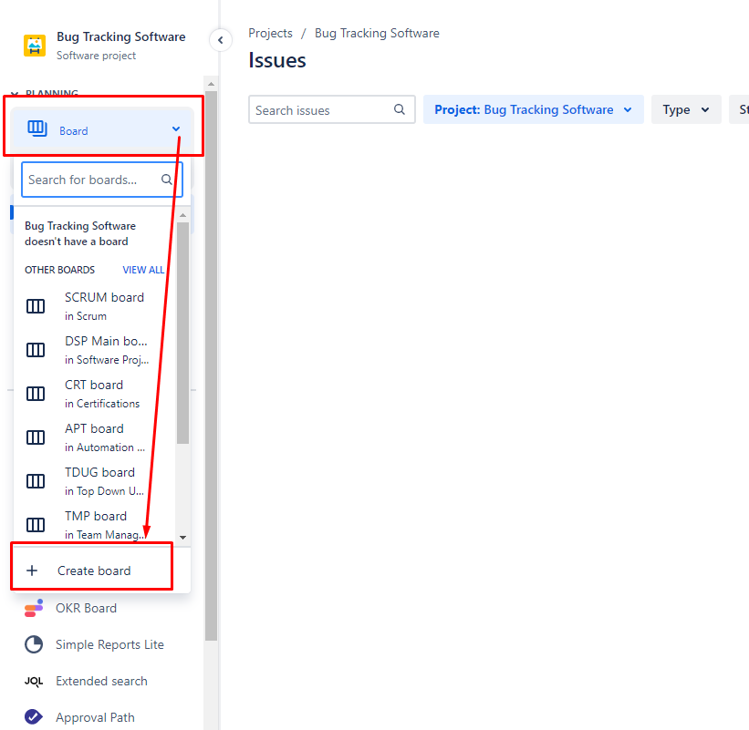Select TMP board in Team Management
This screenshot has width=749, height=730.
click(95, 525)
